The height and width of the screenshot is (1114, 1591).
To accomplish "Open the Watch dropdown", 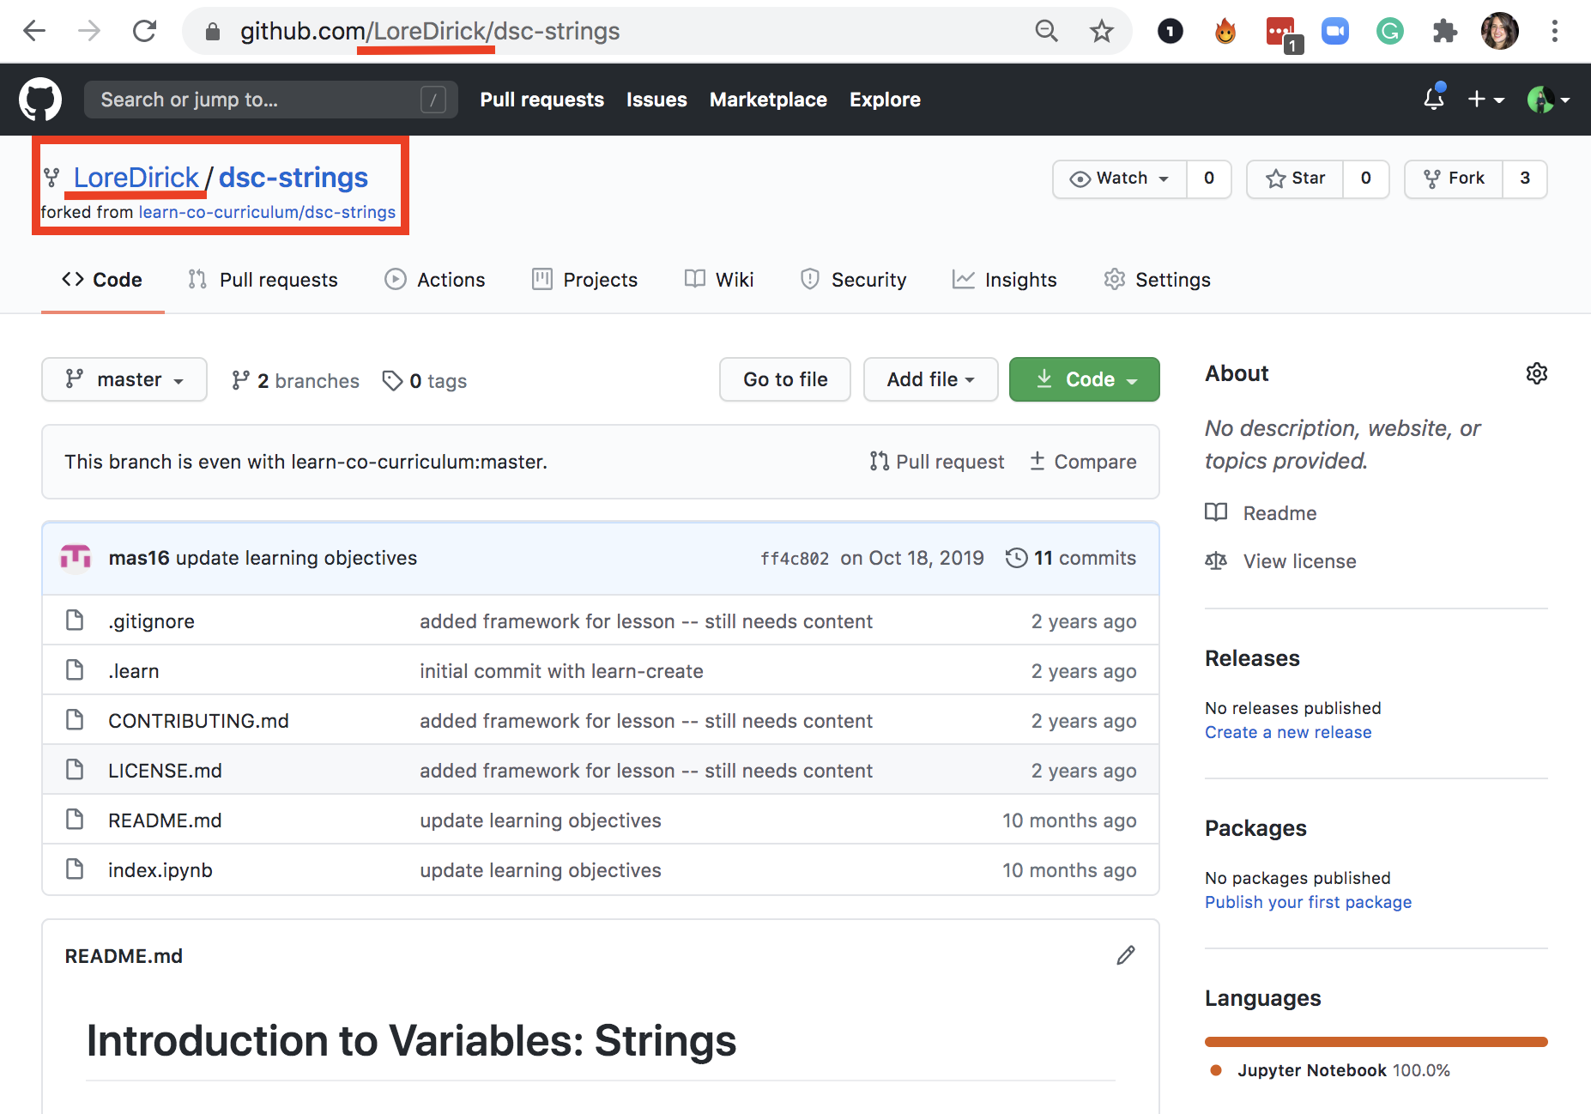I will coord(1120,179).
